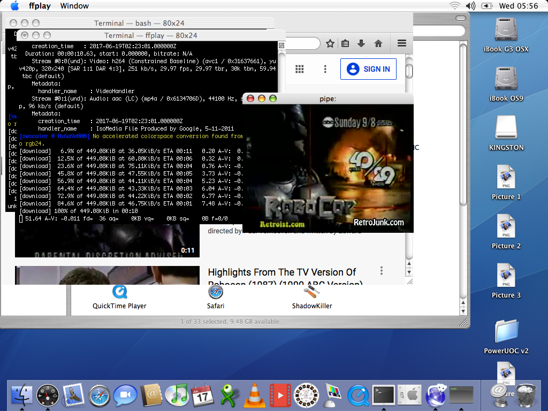Launch iTunes from the Dock
548x411 pixels.
(x=177, y=395)
